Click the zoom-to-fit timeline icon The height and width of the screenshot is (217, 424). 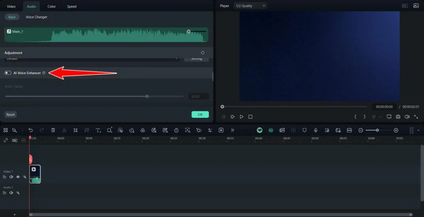[349, 130]
